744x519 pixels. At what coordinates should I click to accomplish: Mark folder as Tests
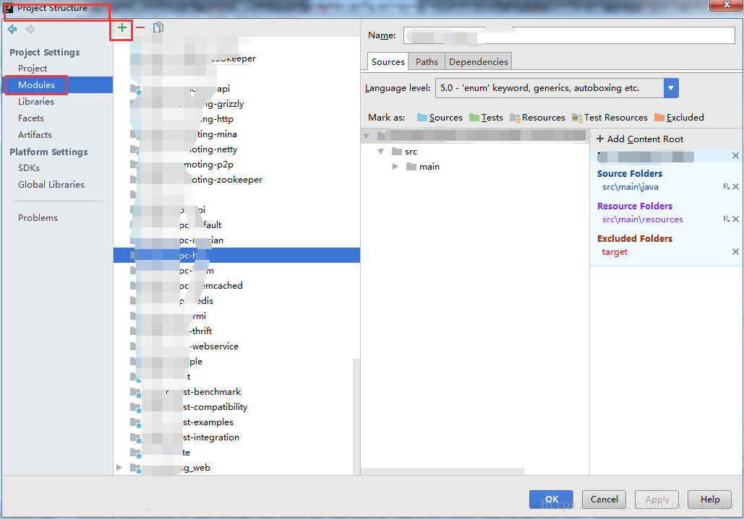click(x=486, y=118)
